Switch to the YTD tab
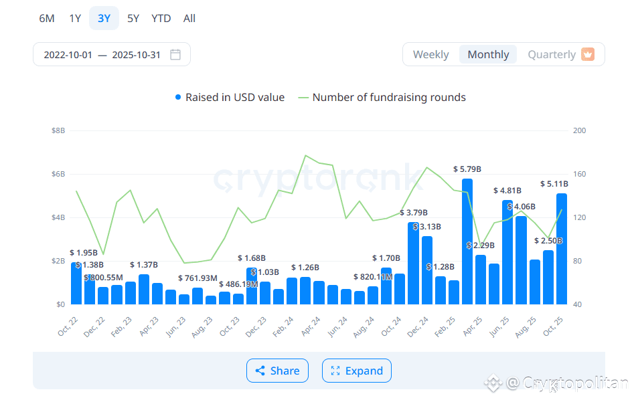Image resolution: width=634 pixels, height=400 pixels. pos(161,18)
